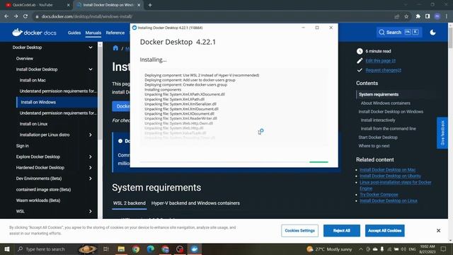Show hidden system tray icons
The height and width of the screenshot is (255, 453).
pos(361,249)
